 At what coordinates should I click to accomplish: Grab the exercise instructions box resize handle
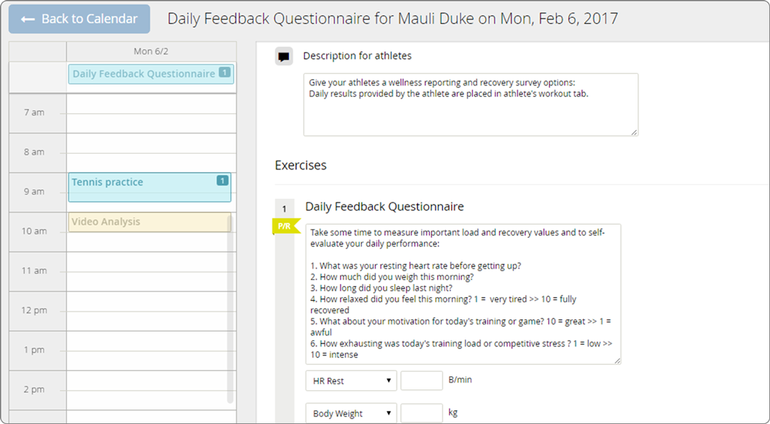(617, 359)
